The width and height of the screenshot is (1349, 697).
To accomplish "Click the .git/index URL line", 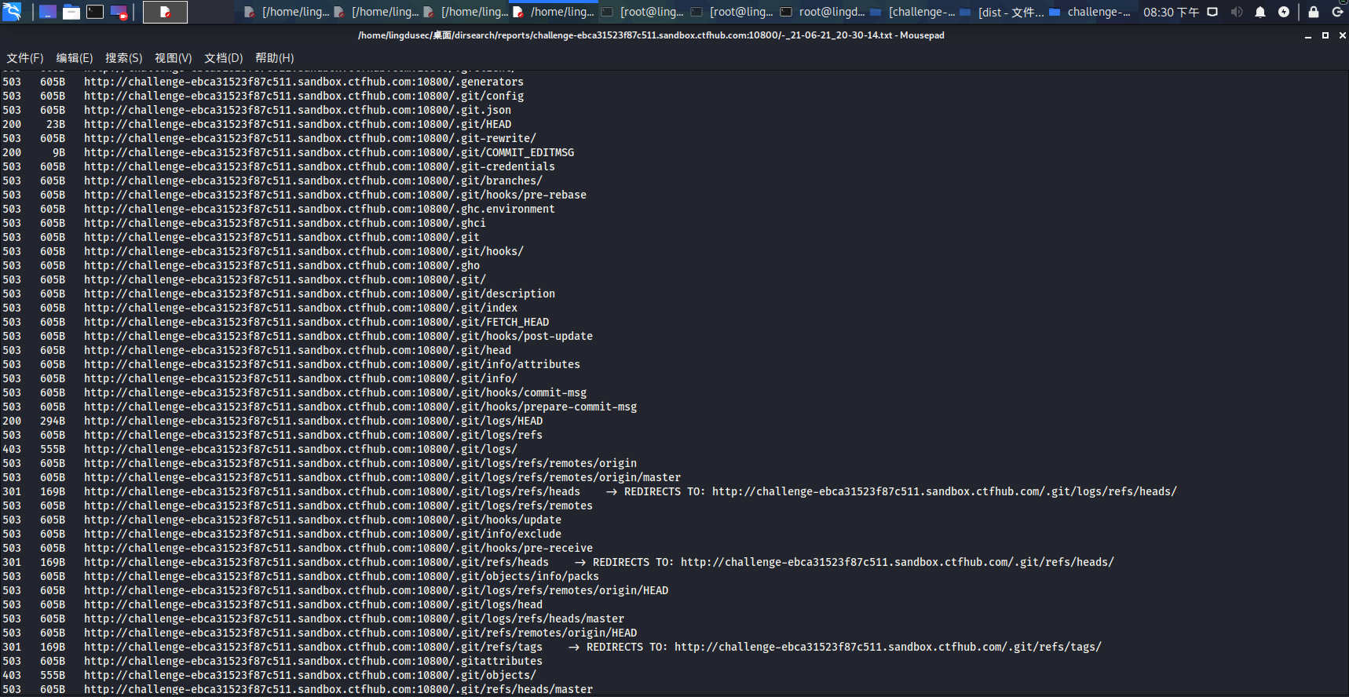I will click(x=301, y=308).
